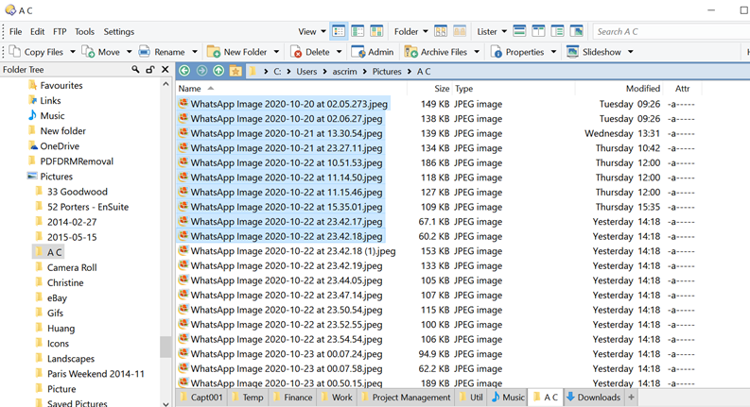Viewport: 750px width, 407px height.
Task: Switch to the Finance folder tab
Action: [292, 398]
